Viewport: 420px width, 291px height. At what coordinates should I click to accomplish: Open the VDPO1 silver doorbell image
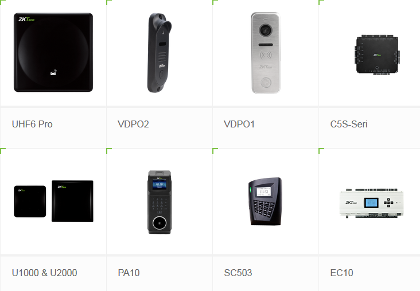click(x=266, y=53)
